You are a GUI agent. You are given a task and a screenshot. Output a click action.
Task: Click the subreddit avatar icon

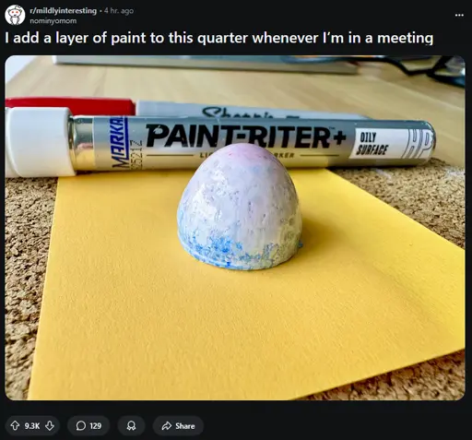tap(15, 15)
